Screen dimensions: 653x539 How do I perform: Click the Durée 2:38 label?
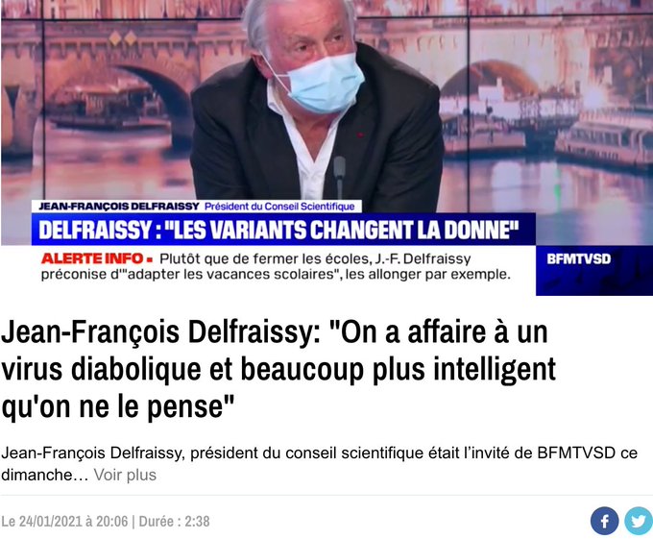[174, 522]
